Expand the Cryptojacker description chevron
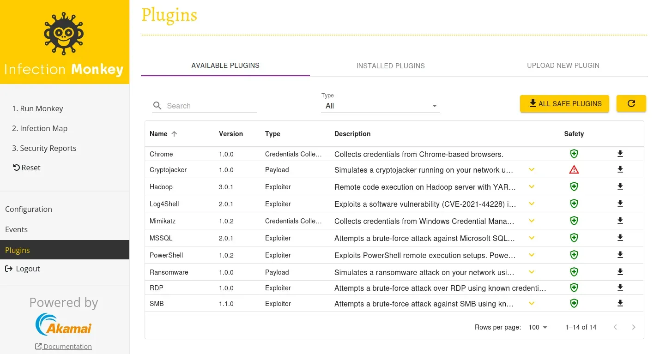Screen dimensions: 666x354 [531, 169]
